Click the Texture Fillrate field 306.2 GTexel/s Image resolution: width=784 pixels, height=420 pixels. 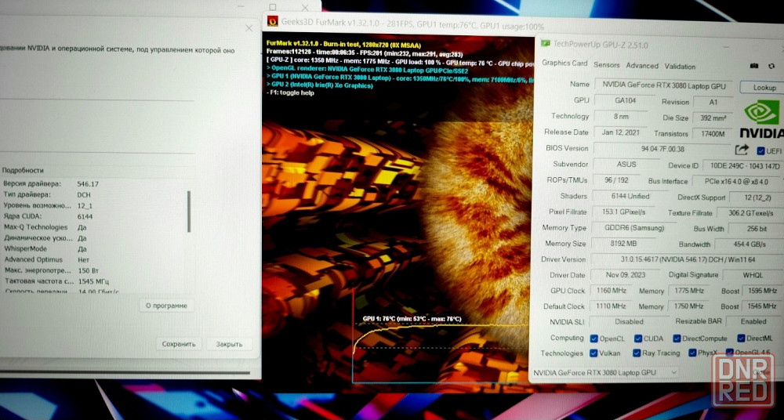(750, 212)
